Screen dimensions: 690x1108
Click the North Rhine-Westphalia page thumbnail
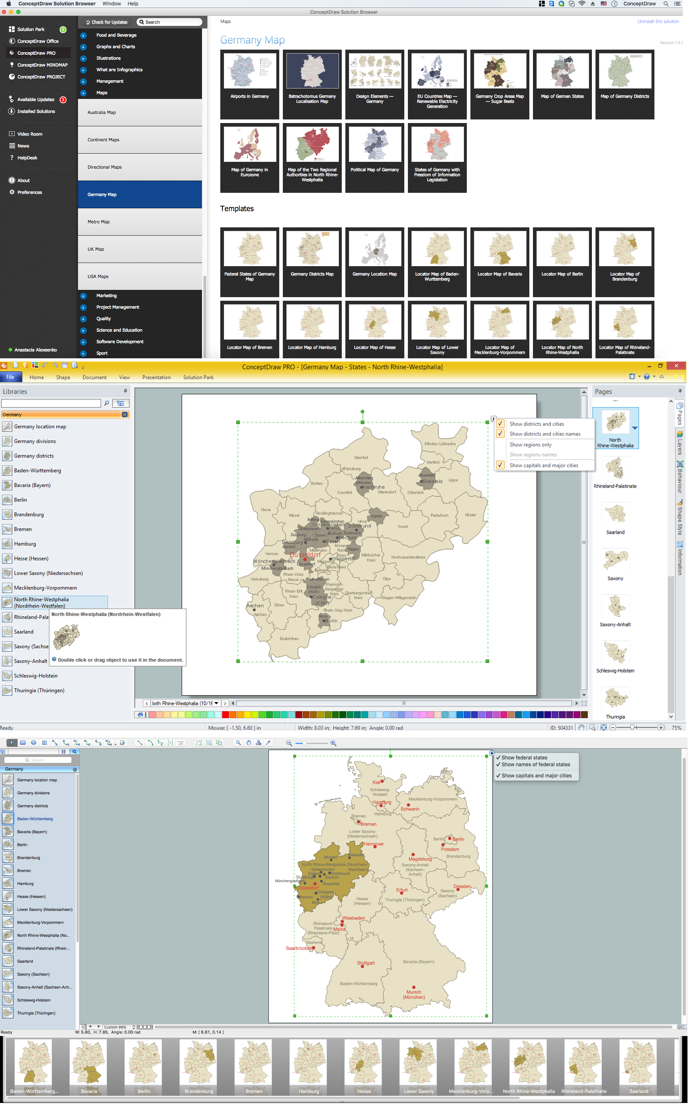point(615,422)
